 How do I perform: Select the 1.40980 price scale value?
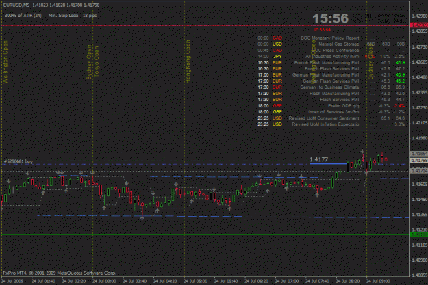[420, 260]
